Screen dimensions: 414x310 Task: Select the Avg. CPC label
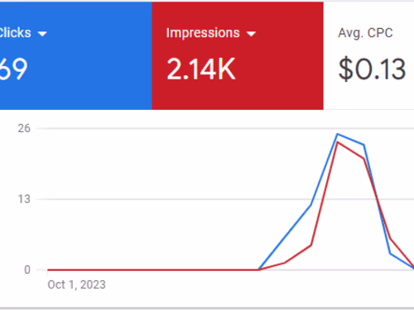[365, 33]
